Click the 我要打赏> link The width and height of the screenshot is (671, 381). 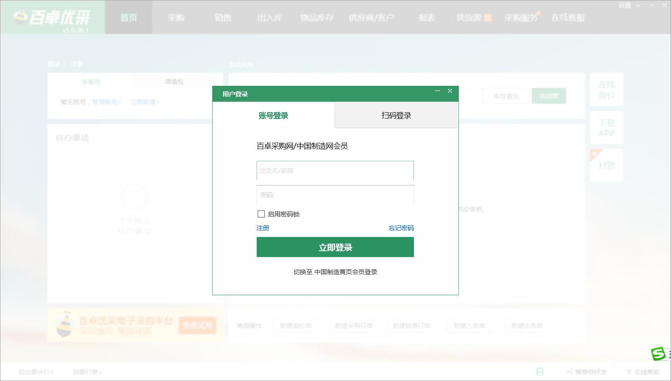88,372
